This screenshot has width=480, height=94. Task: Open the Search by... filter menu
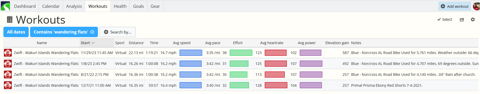pos(118,32)
